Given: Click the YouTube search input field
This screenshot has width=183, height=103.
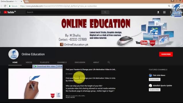Looking at the screenshot, I should tap(63, 12).
